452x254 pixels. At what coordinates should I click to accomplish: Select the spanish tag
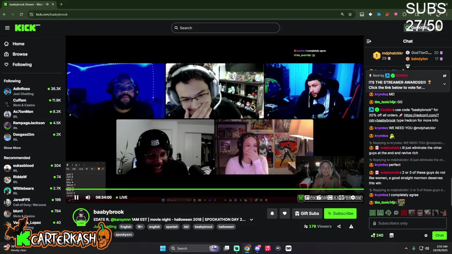[172, 227]
